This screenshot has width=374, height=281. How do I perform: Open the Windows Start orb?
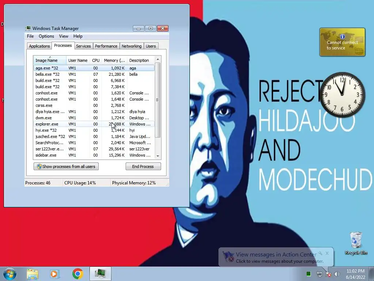tap(10, 274)
